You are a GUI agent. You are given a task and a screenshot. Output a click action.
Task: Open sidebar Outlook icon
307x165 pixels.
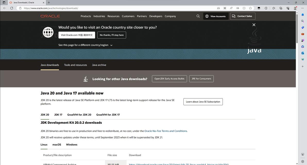(303, 53)
